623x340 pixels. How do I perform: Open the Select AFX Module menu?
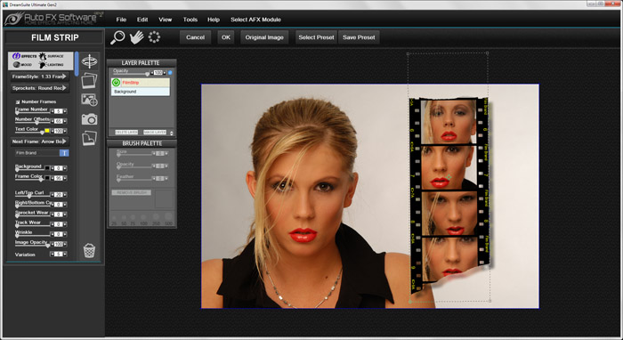255,20
